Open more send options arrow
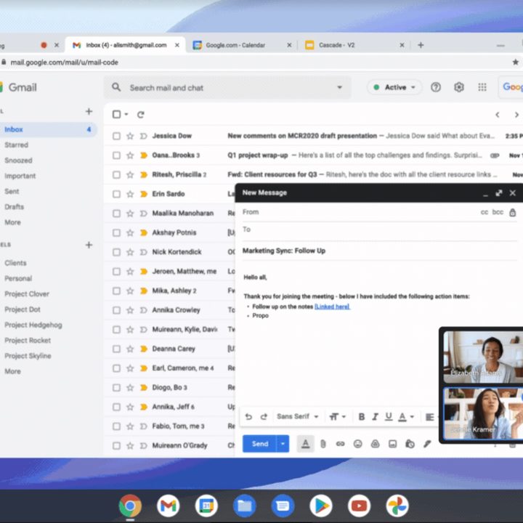Viewport: 523px width, 523px height. pos(283,444)
